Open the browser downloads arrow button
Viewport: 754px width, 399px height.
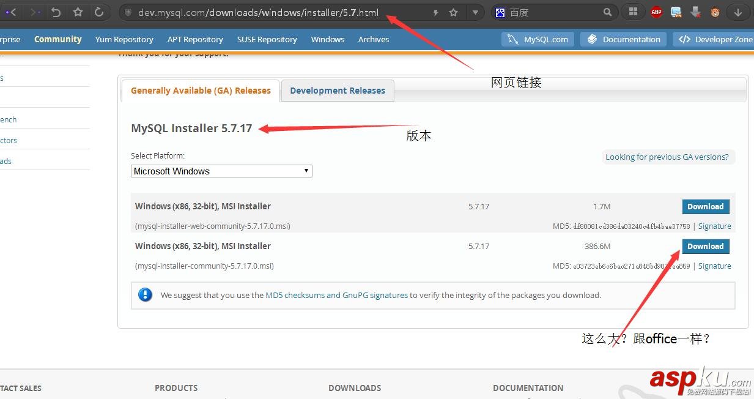point(738,12)
